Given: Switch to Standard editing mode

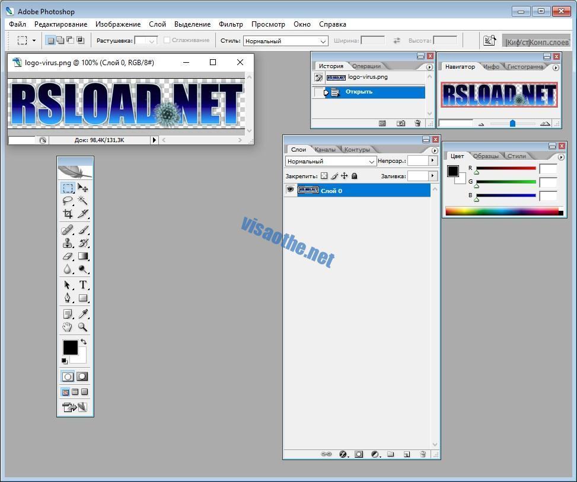Looking at the screenshot, I should click(x=68, y=376).
